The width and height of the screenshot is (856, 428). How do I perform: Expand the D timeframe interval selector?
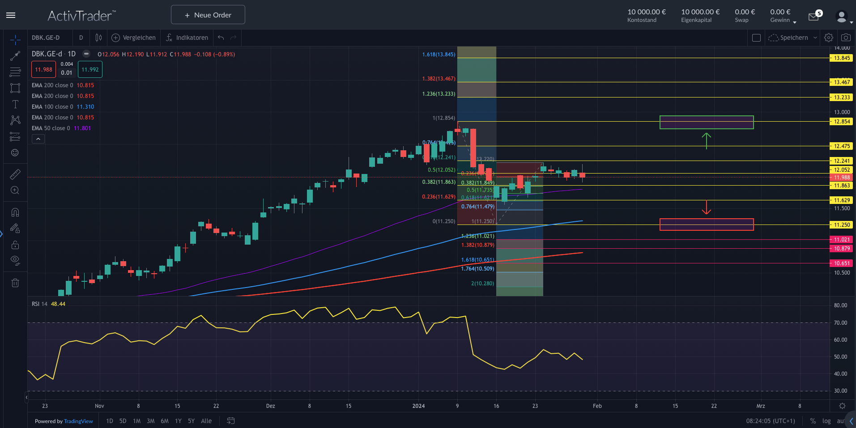[x=81, y=38]
